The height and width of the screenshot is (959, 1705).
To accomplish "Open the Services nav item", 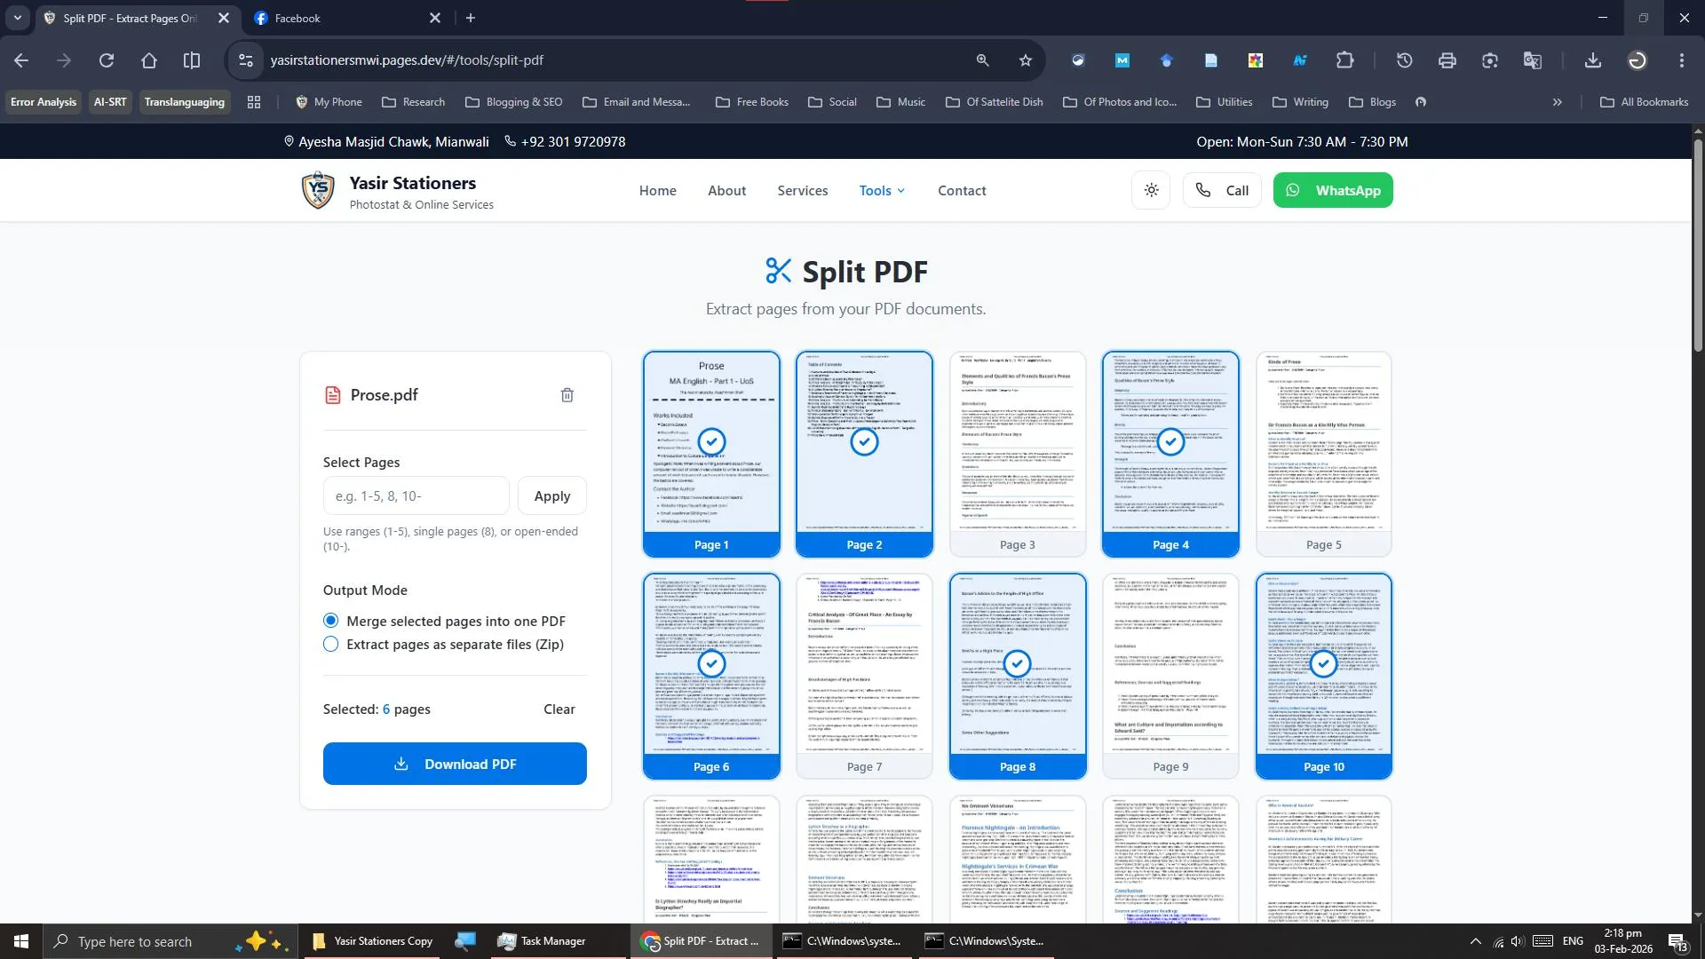I will coord(802,190).
